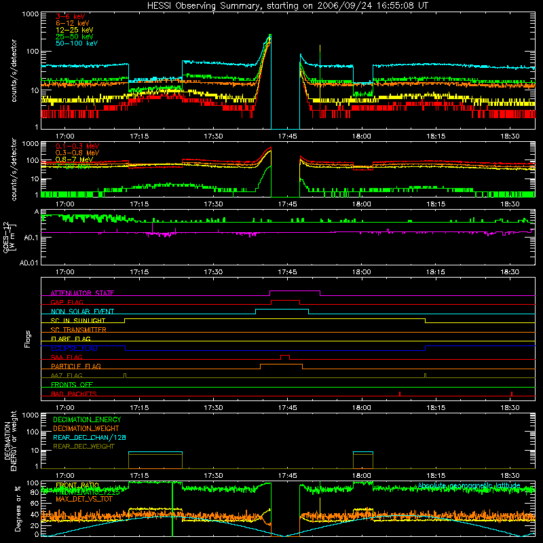Click the 18:00 tick label under GOES panel

tap(362, 272)
